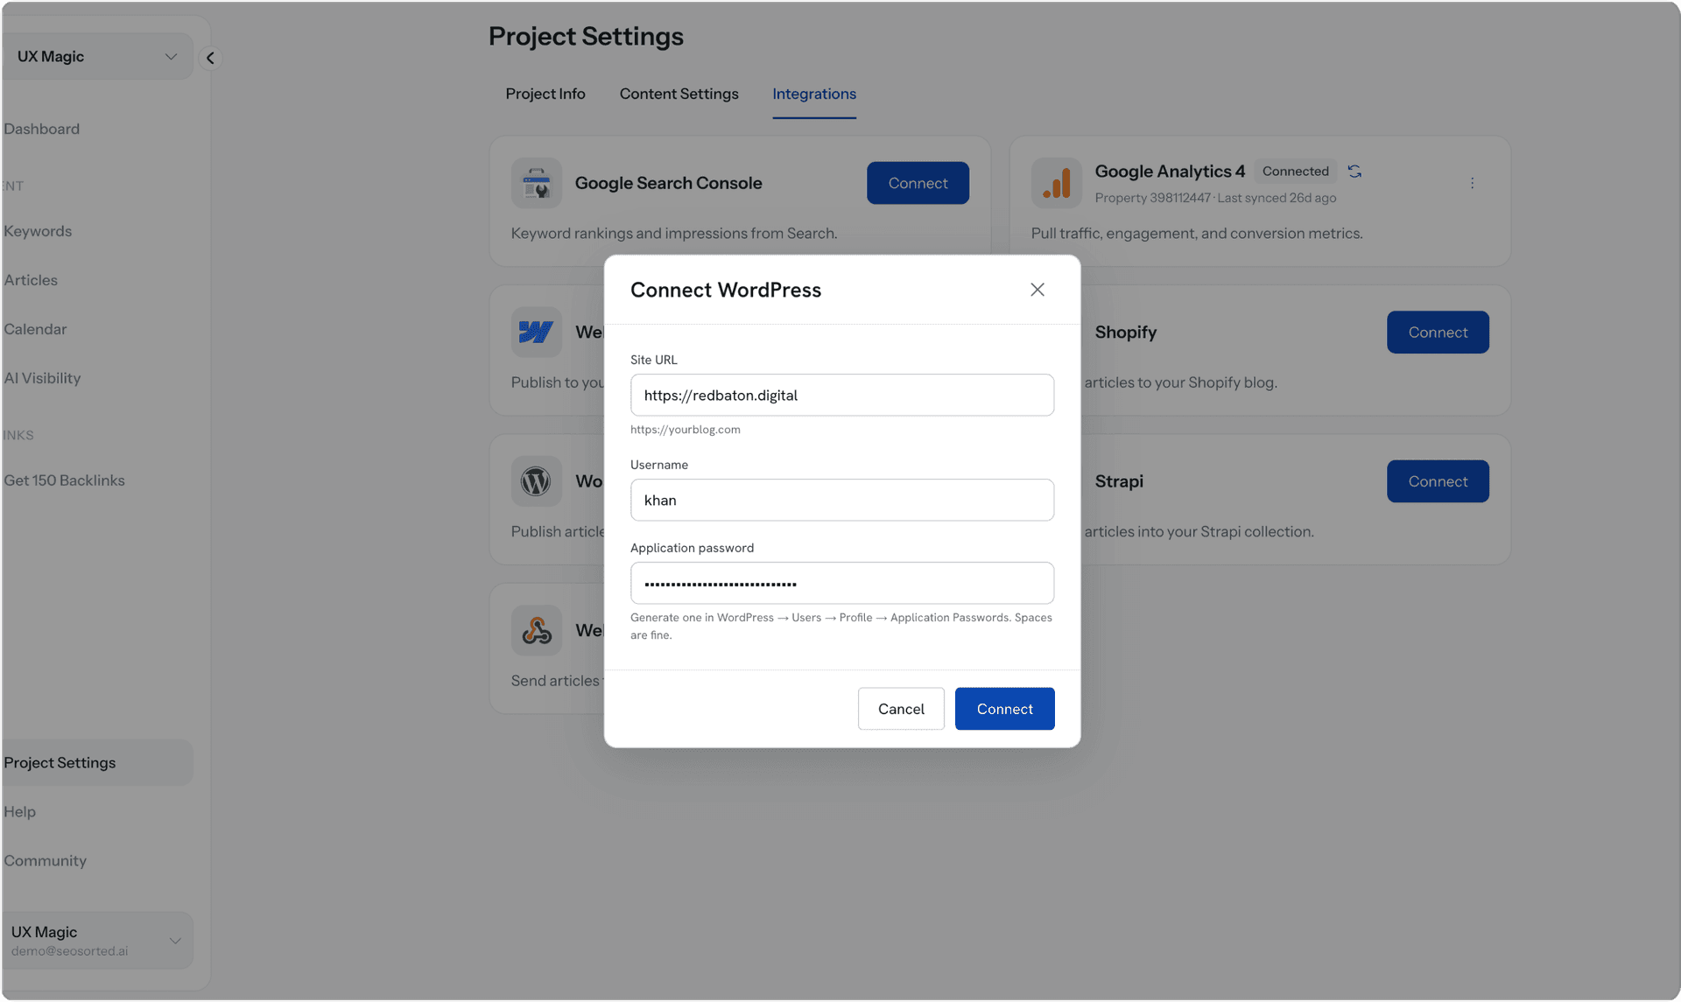Screen dimensions: 1681x1002
Task: Click the Google Analytics 4 icon
Action: (x=1057, y=183)
